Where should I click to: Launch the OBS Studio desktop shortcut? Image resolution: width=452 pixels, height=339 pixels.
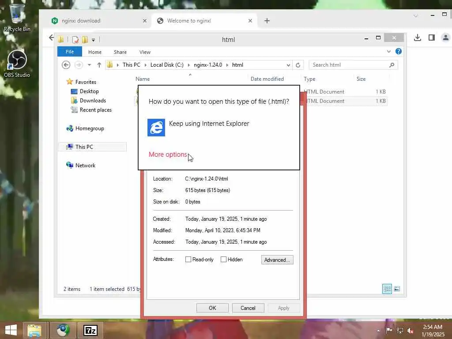(17, 64)
